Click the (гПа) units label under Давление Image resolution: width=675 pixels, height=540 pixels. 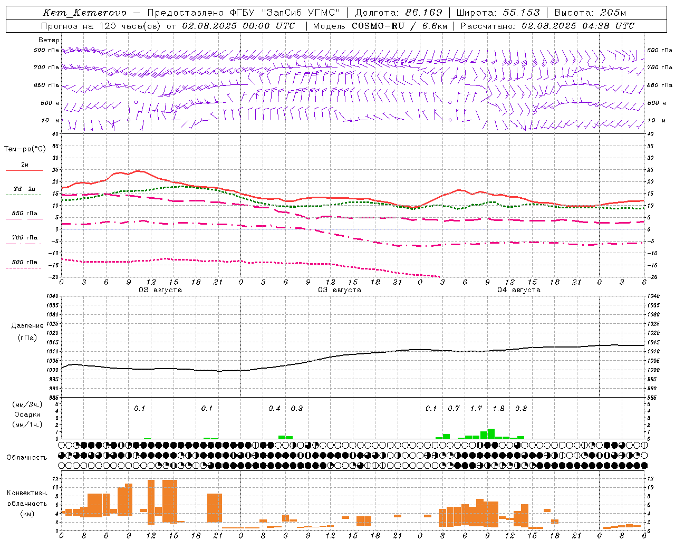point(27,338)
